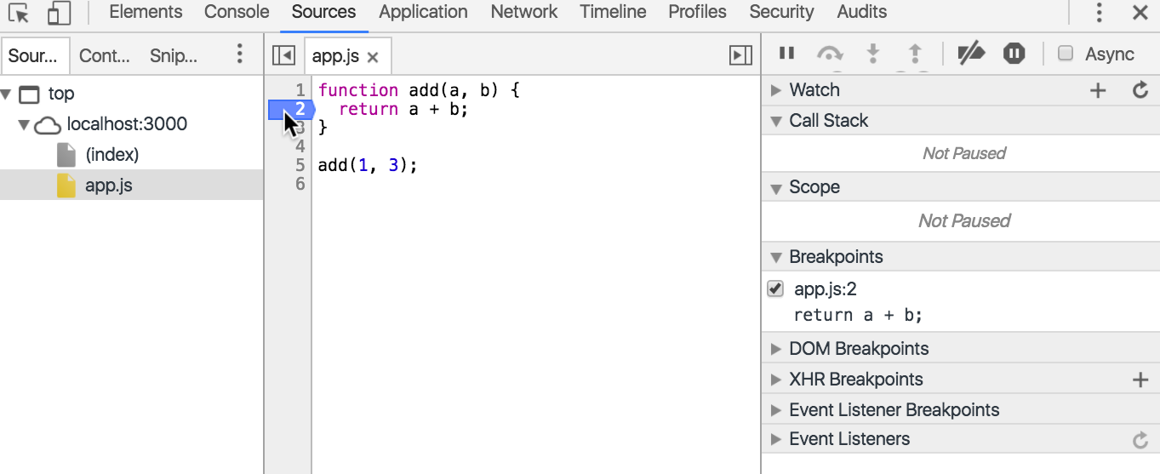The image size is (1160, 474).
Task: Refresh watch expressions icon
Action: pyautogui.click(x=1140, y=90)
